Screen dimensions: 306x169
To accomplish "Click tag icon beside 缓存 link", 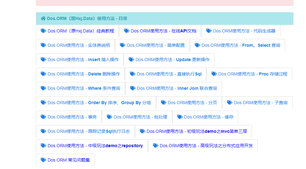I will [x=180, y=117].
